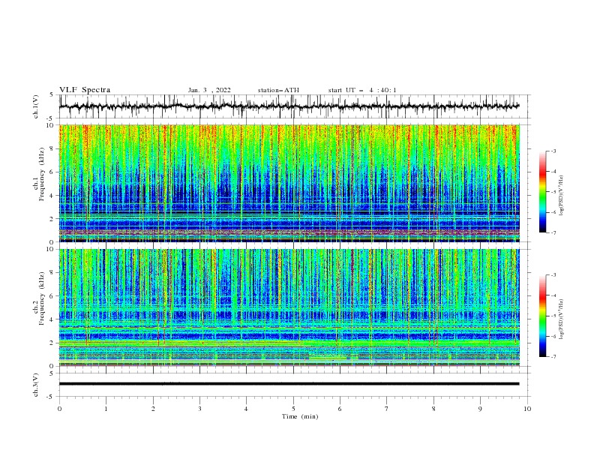Click the "4" tick on the time axis
594x459 pixels.
click(x=246, y=409)
